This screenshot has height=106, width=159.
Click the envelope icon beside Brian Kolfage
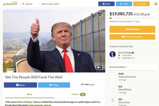click(133, 53)
